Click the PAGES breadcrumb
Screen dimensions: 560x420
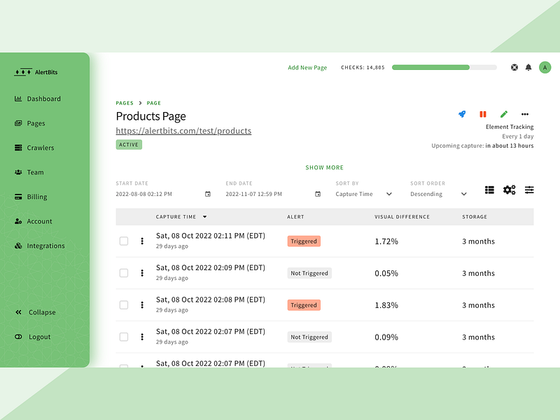[125, 103]
